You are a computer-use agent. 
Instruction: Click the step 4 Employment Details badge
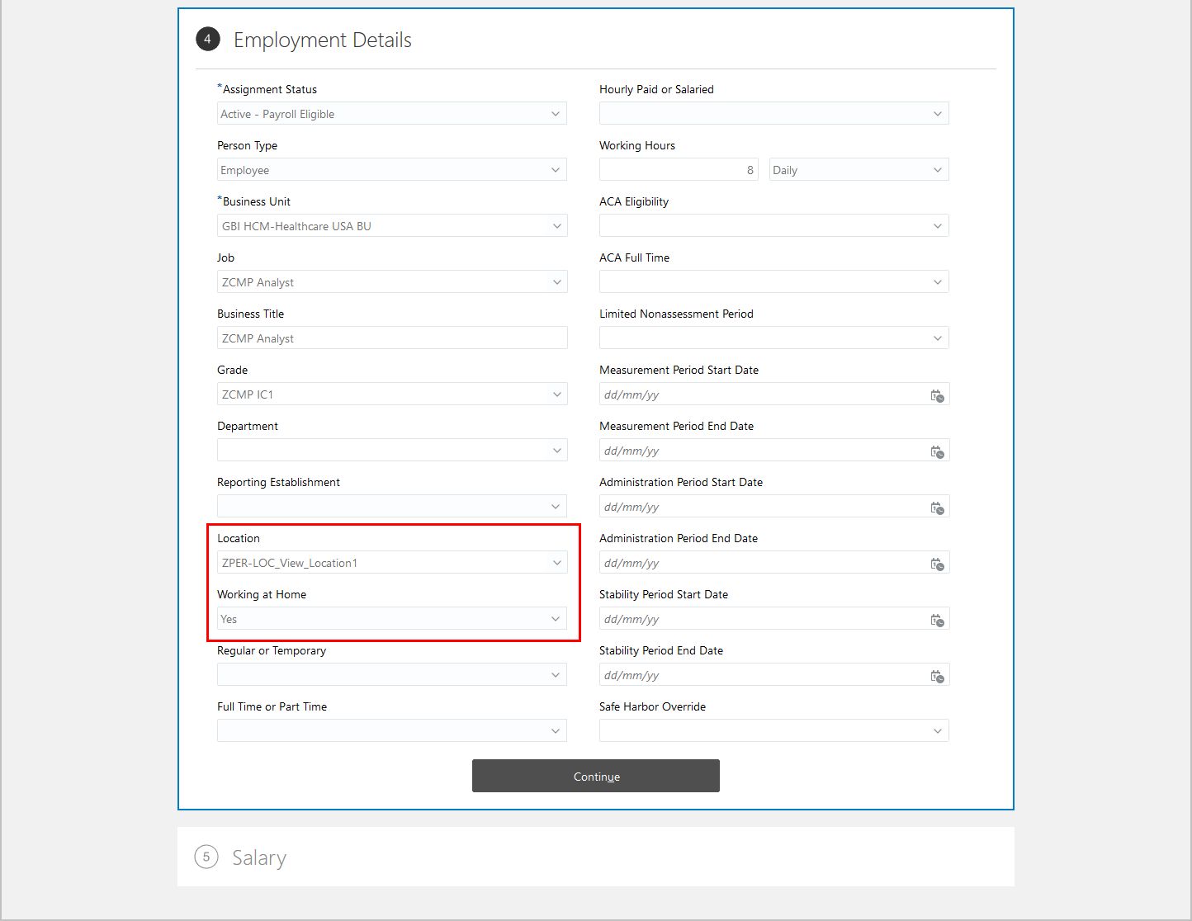click(x=207, y=39)
